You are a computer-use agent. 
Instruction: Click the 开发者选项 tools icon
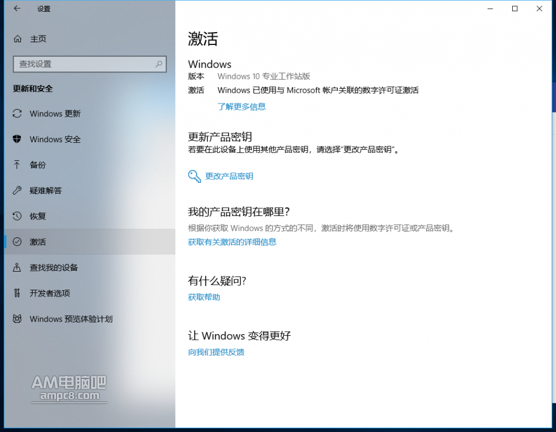pyautogui.click(x=17, y=293)
